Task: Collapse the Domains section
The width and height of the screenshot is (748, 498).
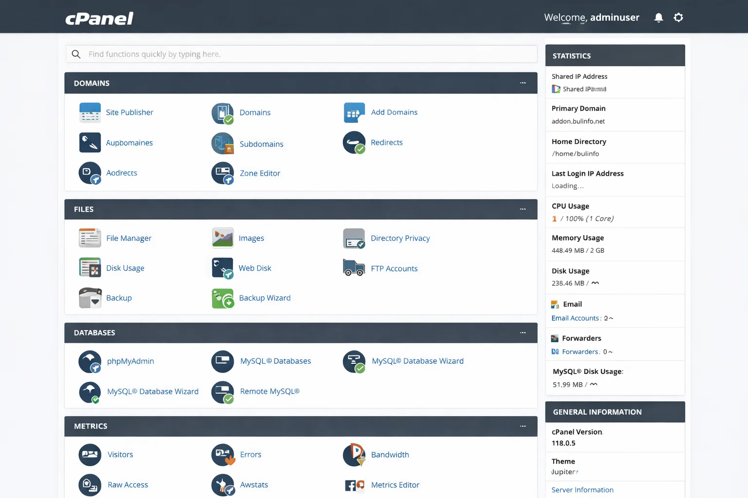Action: tap(523, 83)
